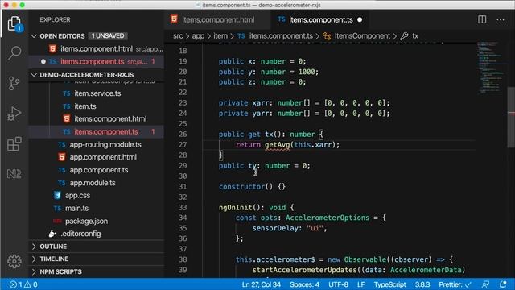Open the Extensions view
The height and width of the screenshot is (290, 515).
[14, 144]
